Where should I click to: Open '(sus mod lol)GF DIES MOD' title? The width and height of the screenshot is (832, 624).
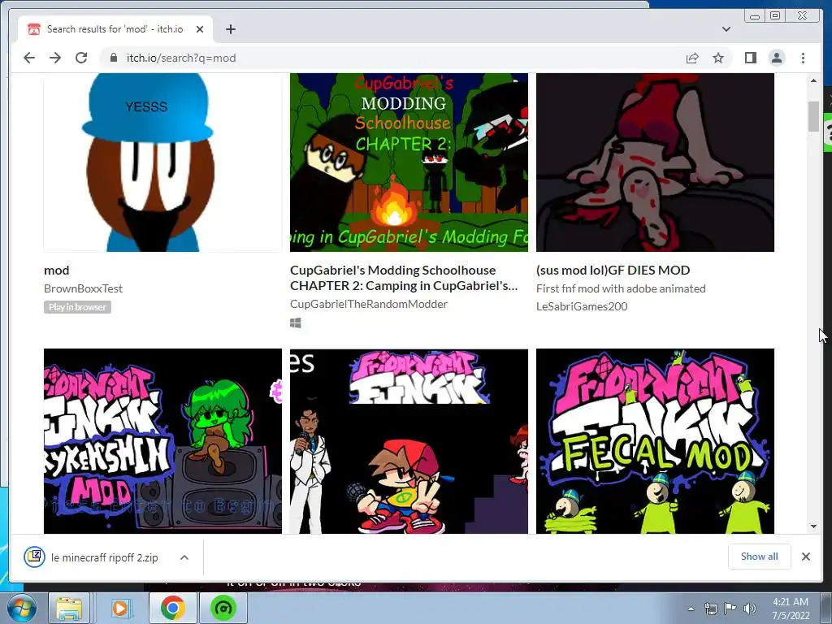tap(613, 270)
